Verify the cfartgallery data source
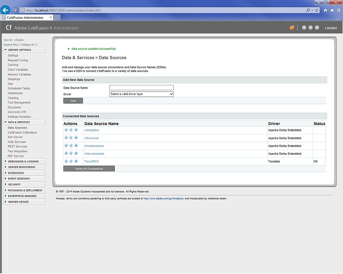This screenshot has height=274, width=343. tap(71, 130)
